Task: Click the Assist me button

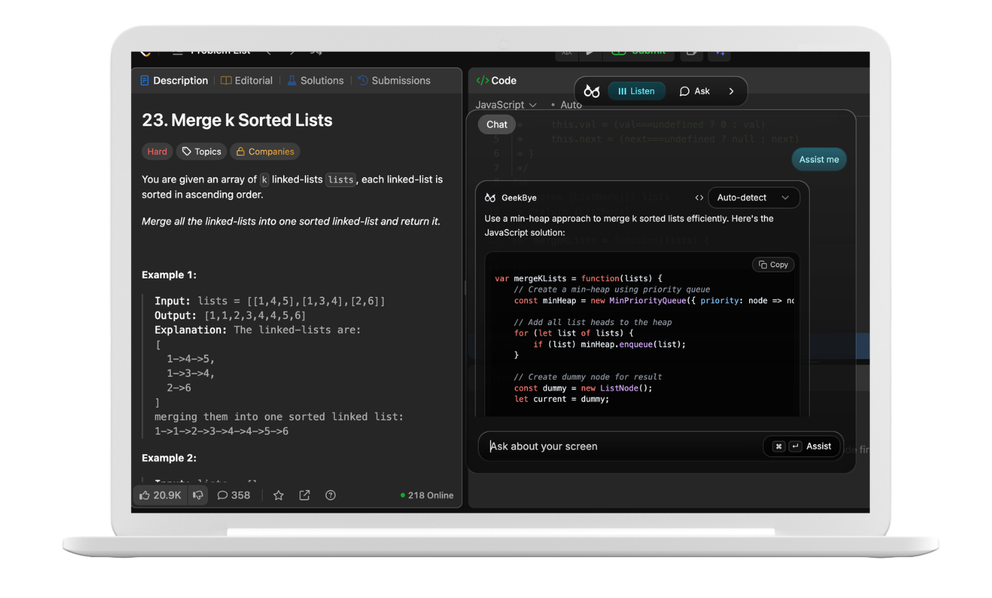Action: coord(819,159)
